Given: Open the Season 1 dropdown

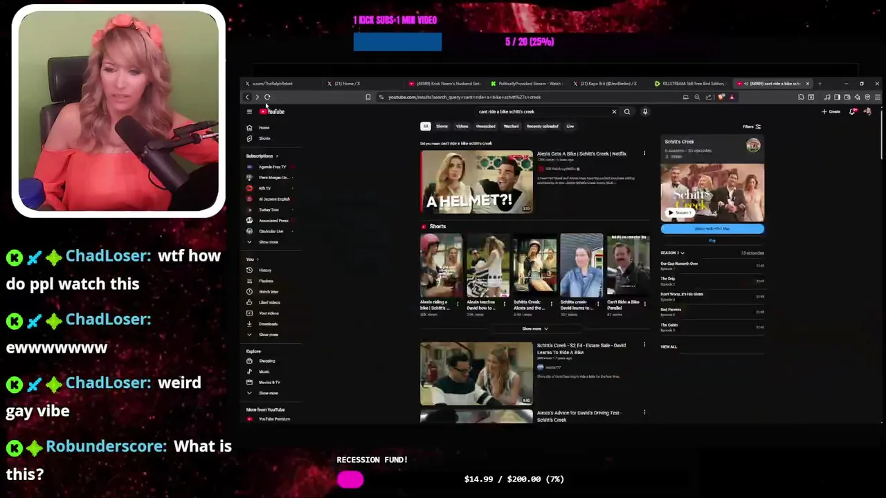Looking at the screenshot, I should tap(672, 252).
